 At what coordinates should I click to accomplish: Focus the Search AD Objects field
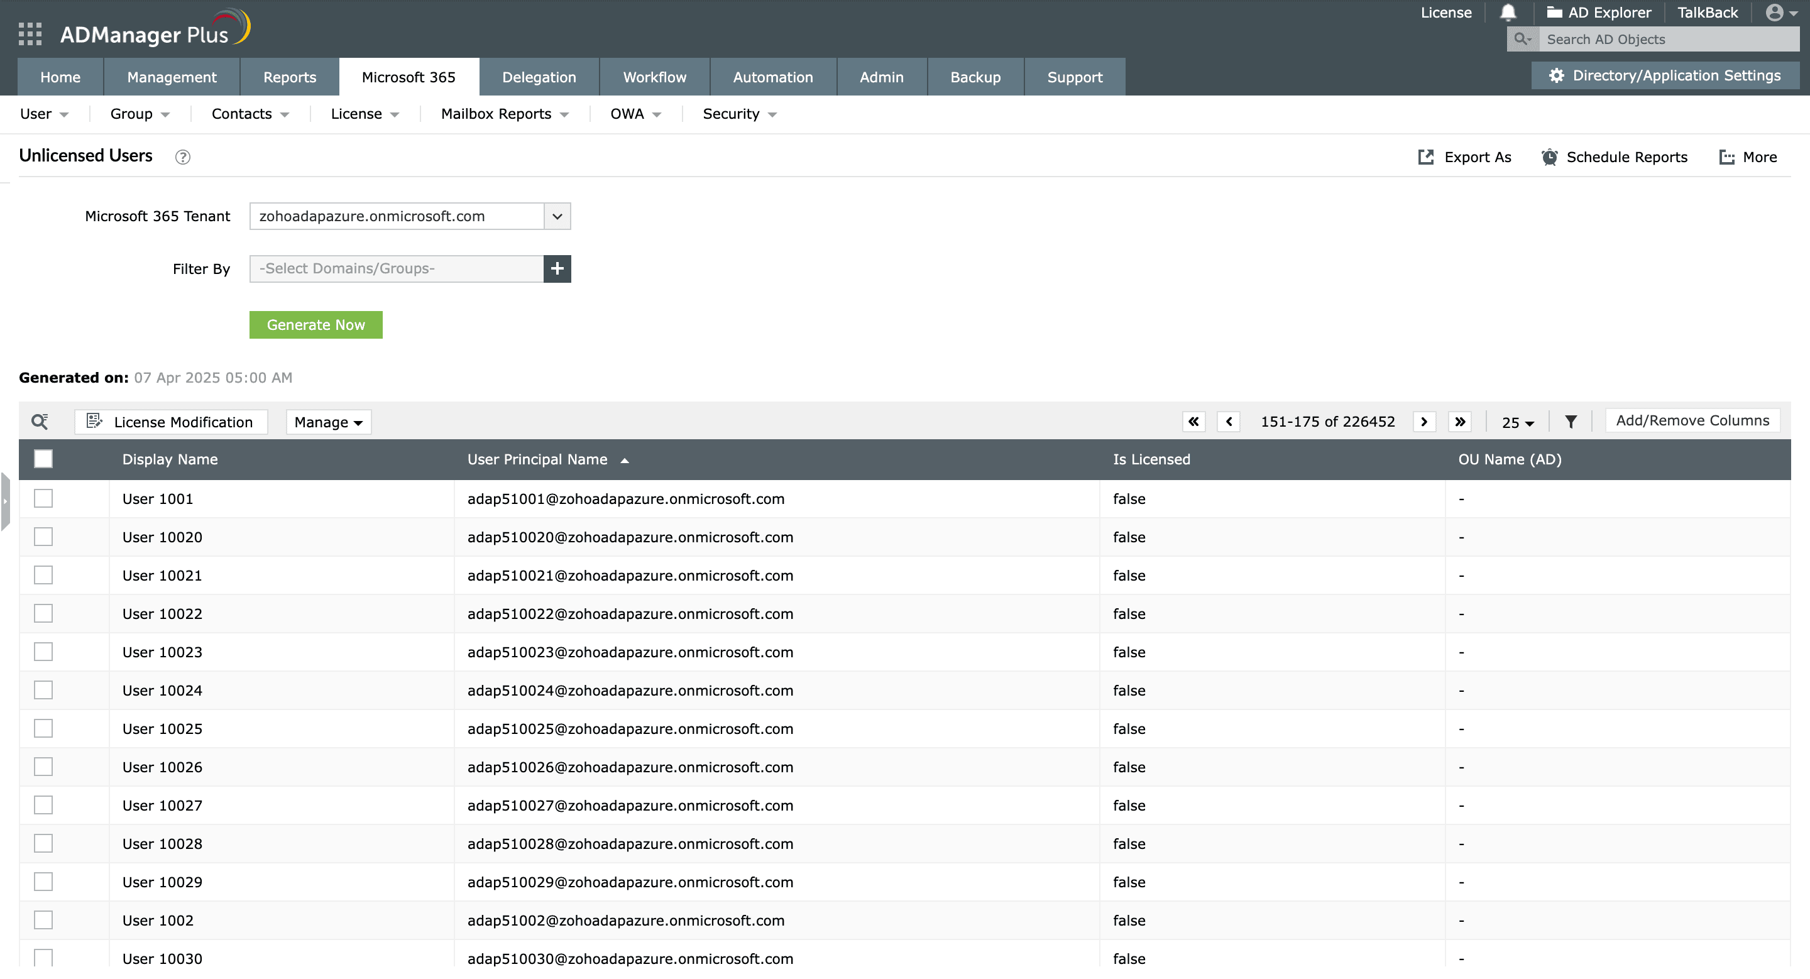(1669, 40)
